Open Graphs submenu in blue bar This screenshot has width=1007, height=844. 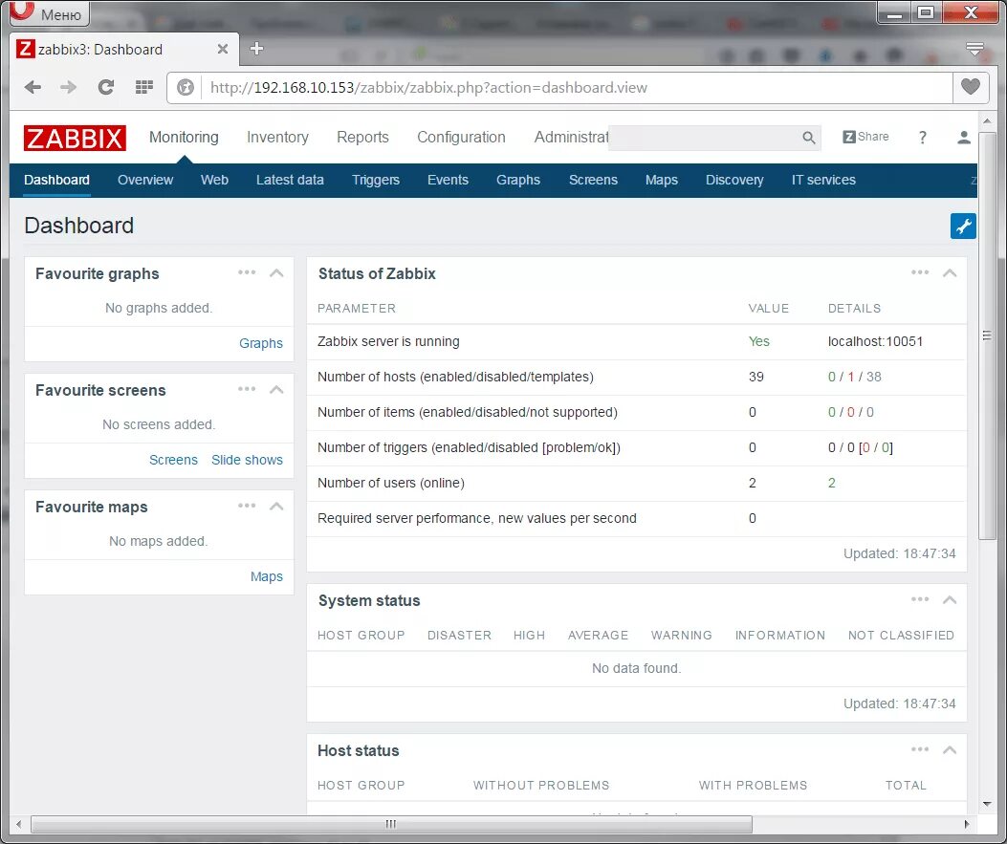click(x=518, y=180)
